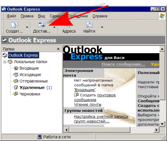Open the Удаленные deleted items folder

tap(36, 87)
